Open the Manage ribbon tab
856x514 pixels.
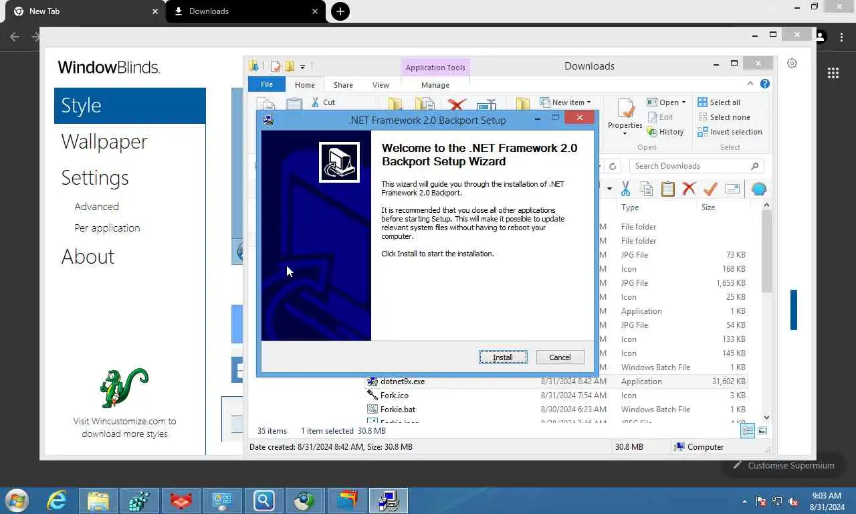(435, 85)
